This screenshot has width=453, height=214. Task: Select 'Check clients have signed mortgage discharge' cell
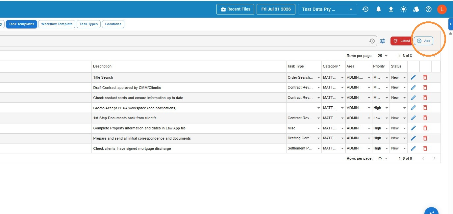189,148
